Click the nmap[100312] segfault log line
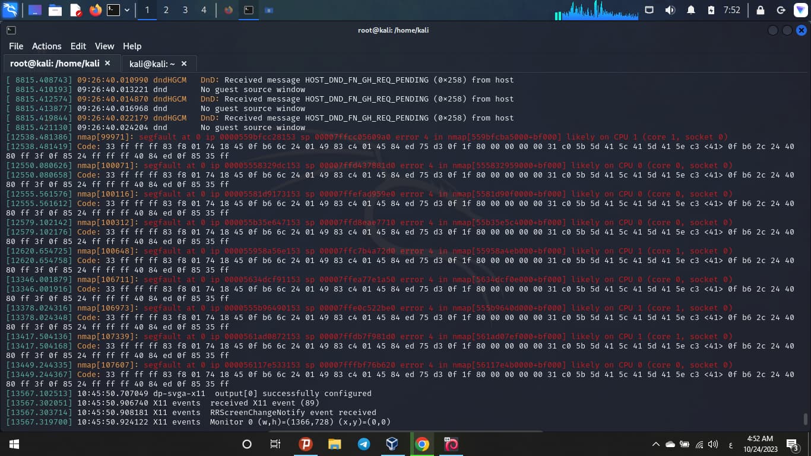The width and height of the screenshot is (811, 456). 369,223
